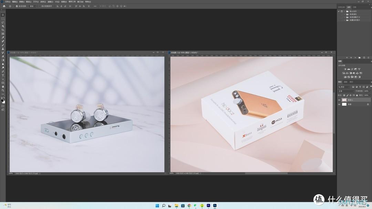The image size is (372, 209).
Task: Select the Gradient tool
Action: pos(3,60)
